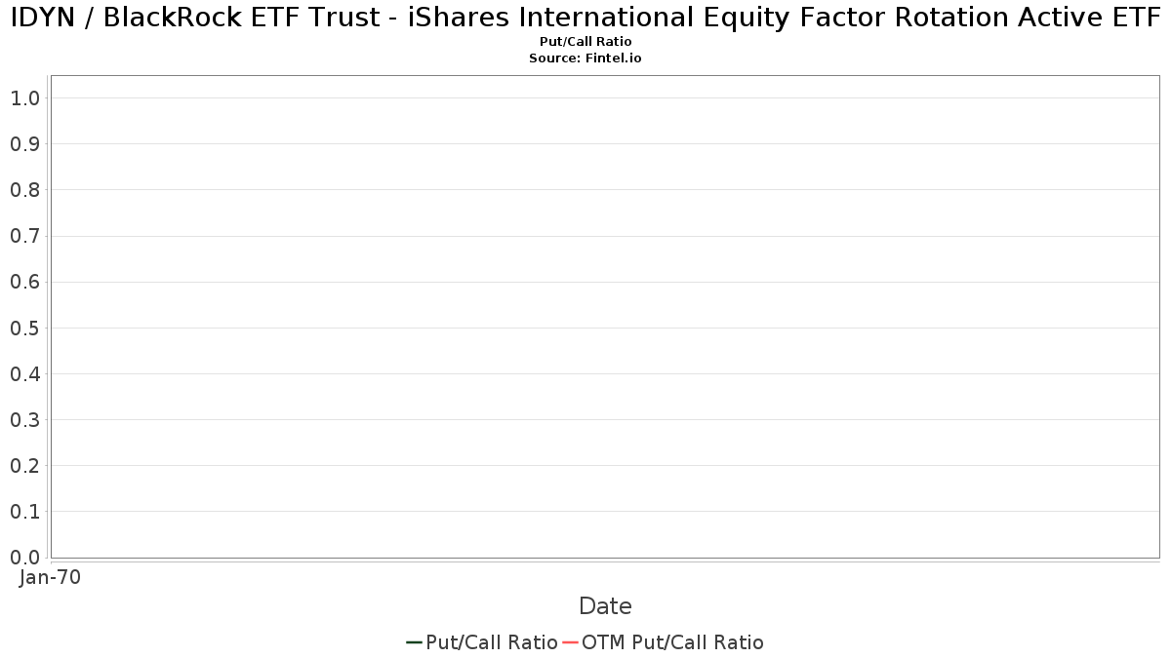The height and width of the screenshot is (658, 1171).
Task: Click the 1.0 y-axis tick label
Action: [x=24, y=98]
